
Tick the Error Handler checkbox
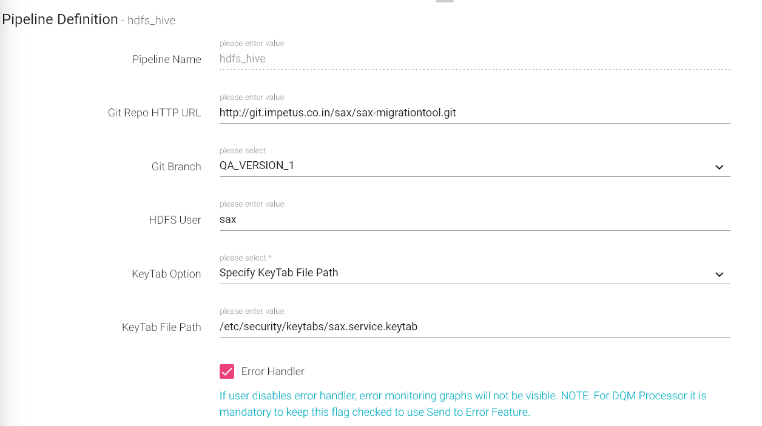pos(227,371)
